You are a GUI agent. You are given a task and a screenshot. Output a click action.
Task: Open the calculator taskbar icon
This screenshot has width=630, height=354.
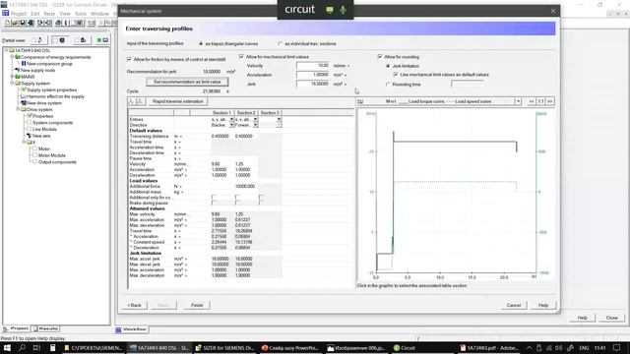52,347
